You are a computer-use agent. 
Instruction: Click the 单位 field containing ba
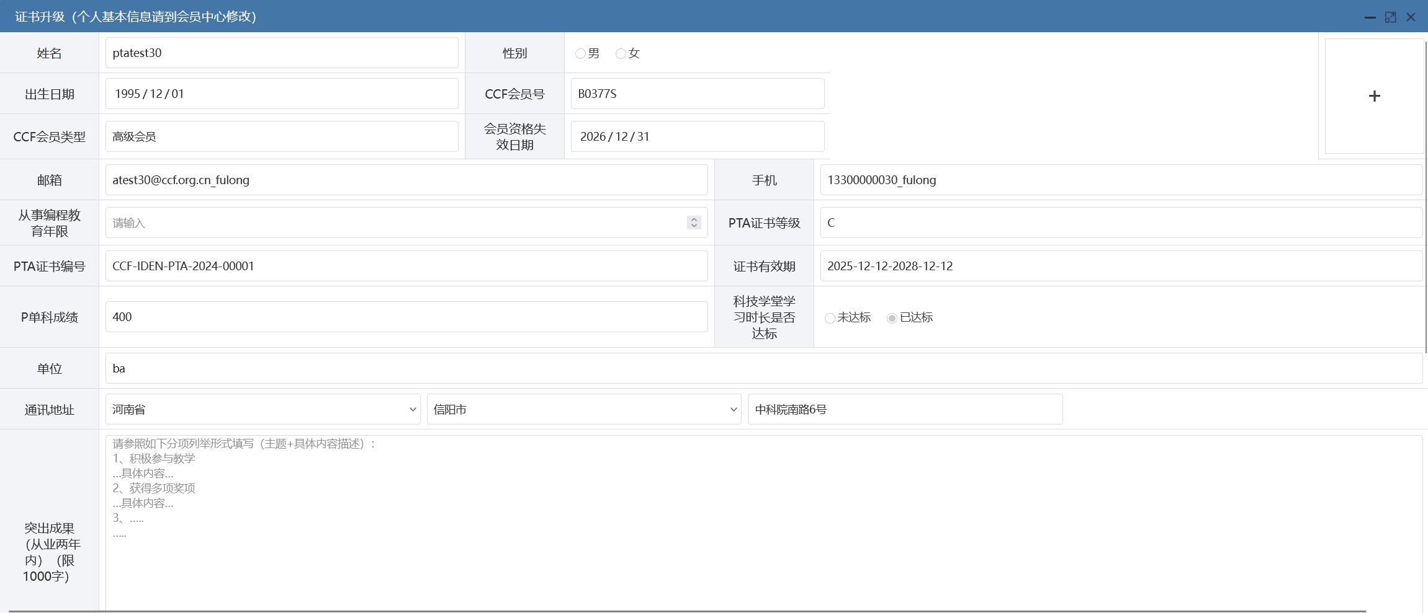coord(763,368)
